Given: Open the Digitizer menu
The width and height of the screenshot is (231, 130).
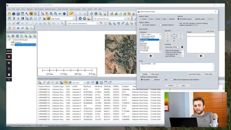Looking at the screenshot, I should 30,9.
